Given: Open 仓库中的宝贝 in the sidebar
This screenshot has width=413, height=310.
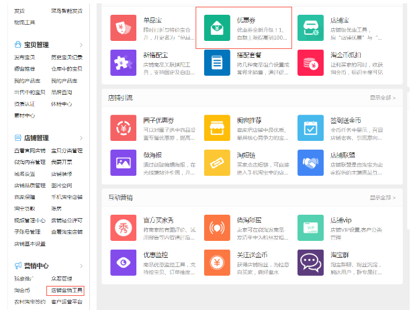Looking at the screenshot, I should click(67, 69).
